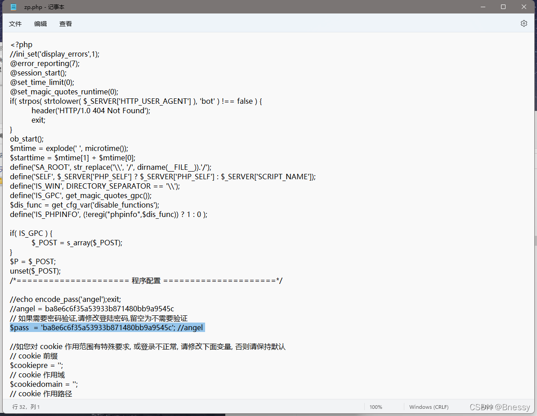
Task: Click the @session_start(); line
Action: [x=38, y=73]
